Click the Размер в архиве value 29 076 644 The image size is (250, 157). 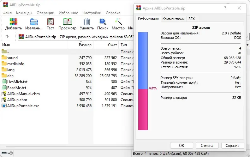[232, 62]
